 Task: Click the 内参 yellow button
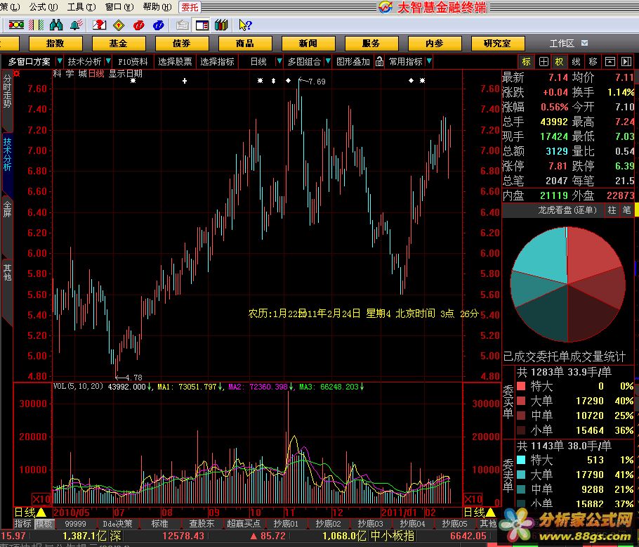pyautogui.click(x=435, y=43)
